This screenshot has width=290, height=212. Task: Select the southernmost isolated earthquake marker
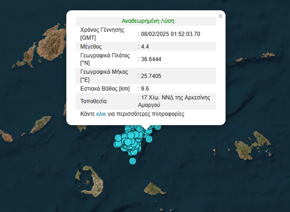click(132, 161)
